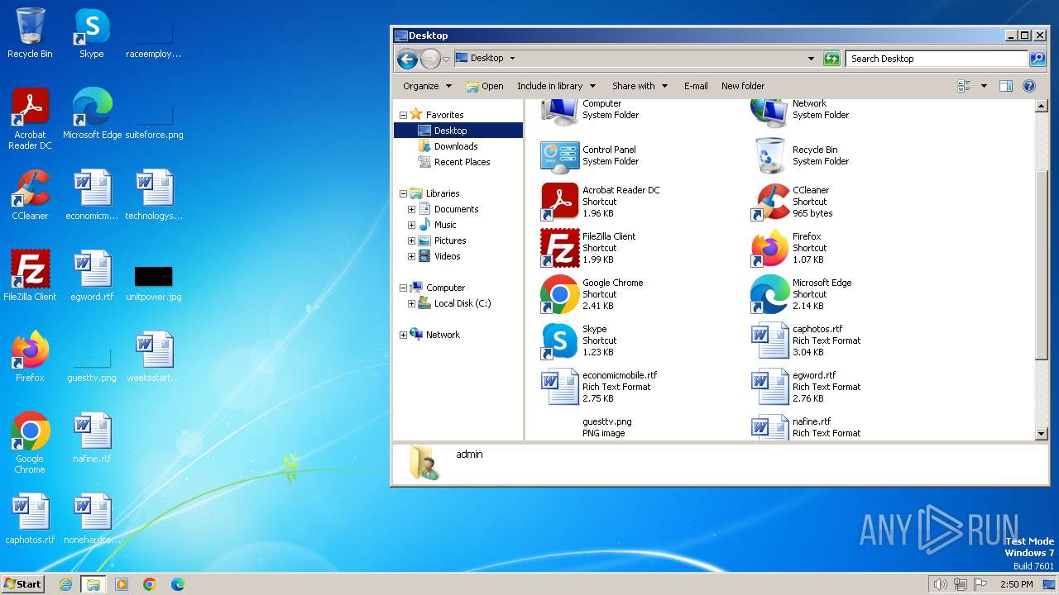This screenshot has height=595, width=1059.
Task: Open Include in library dropdown
Action: [x=556, y=86]
